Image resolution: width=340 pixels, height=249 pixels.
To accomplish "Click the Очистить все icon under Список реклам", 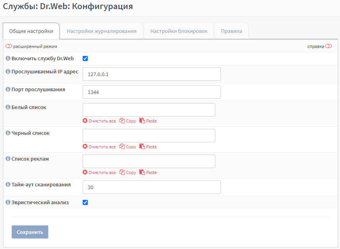I will (85, 172).
